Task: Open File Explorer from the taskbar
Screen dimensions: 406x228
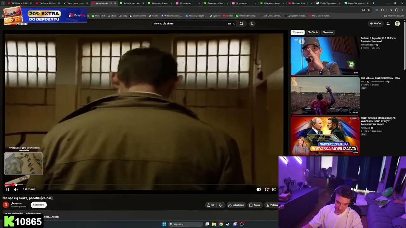Action: coord(214,224)
